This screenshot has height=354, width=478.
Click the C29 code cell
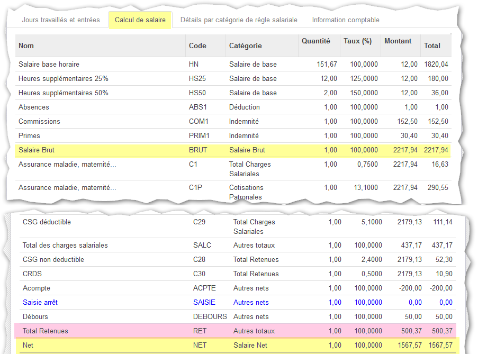pos(199,222)
